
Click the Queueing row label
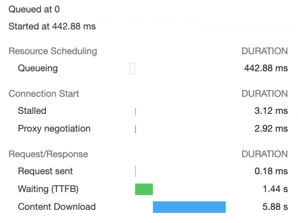tap(38, 68)
